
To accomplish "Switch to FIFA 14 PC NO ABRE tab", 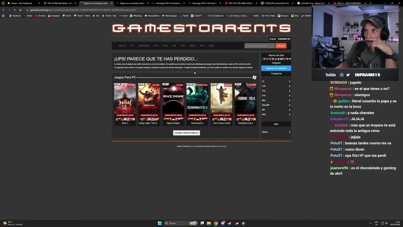I will (x=241, y=3).
